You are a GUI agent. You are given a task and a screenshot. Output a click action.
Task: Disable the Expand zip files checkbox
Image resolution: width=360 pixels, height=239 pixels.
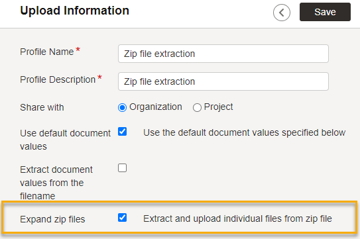[122, 217]
